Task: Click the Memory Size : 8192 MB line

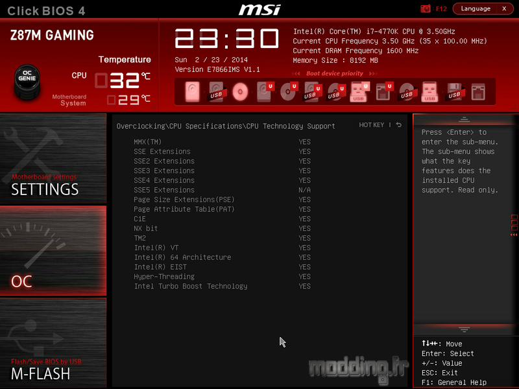Action: point(335,60)
